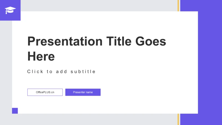Screen dimensions: 222x125
Task: Click the word "Here" on the second title line
Action: [41, 56]
